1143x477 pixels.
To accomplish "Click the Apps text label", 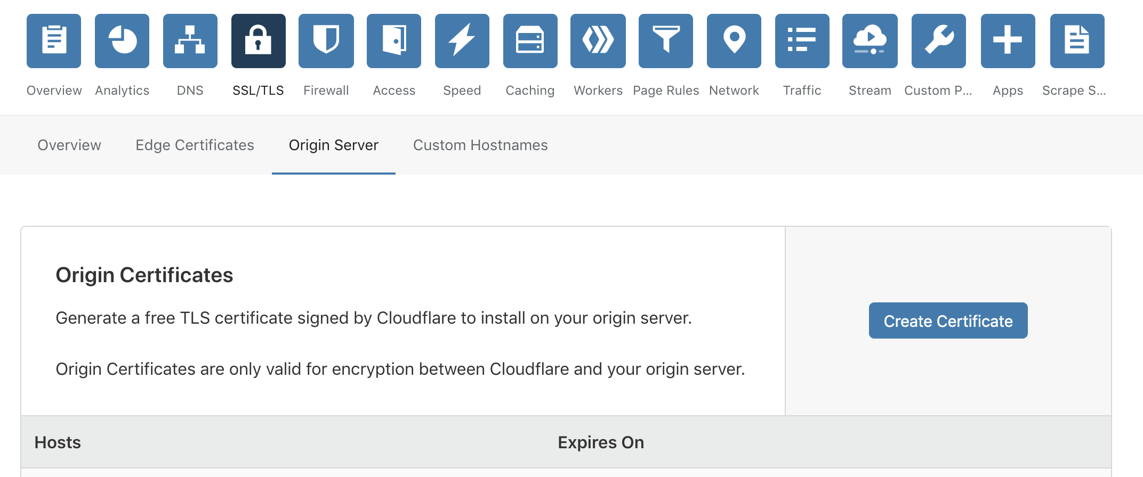I will [x=1008, y=91].
